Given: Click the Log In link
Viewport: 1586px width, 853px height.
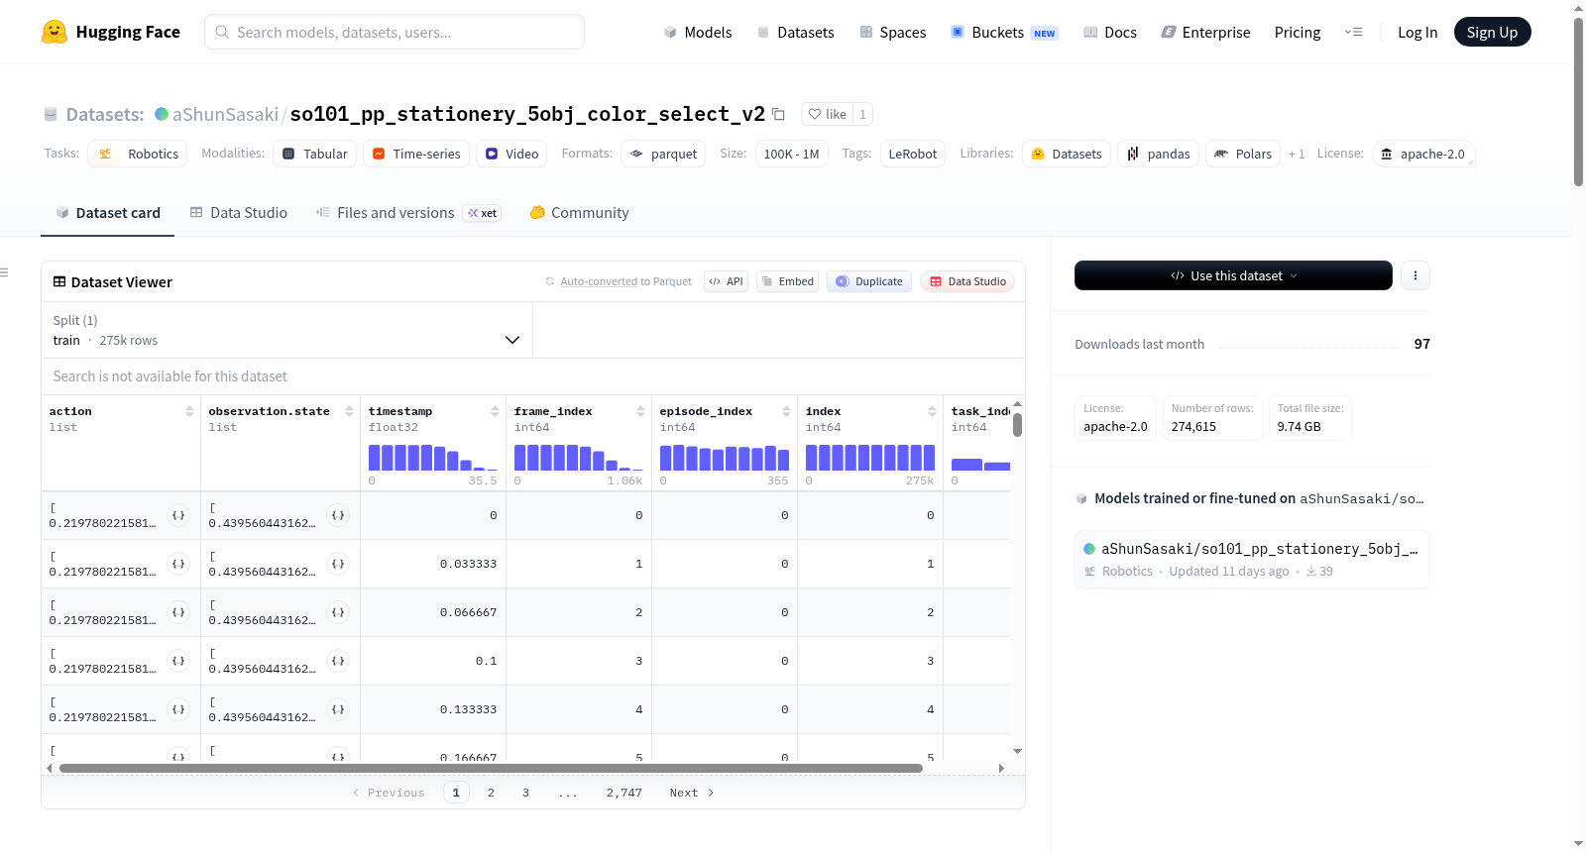Looking at the screenshot, I should pos(1417,33).
